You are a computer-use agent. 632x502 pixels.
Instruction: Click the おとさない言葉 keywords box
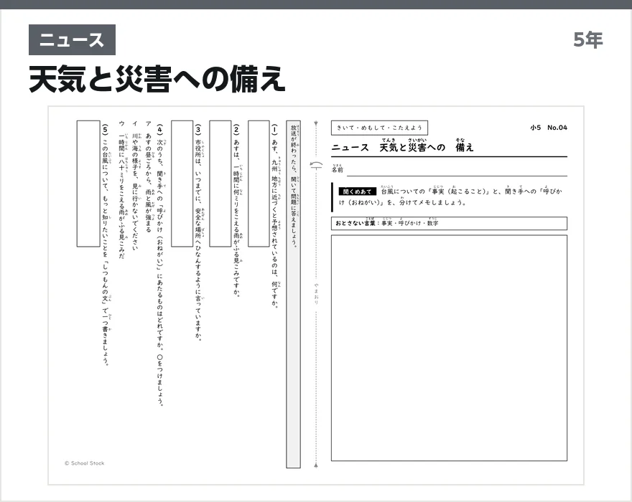tap(449, 223)
